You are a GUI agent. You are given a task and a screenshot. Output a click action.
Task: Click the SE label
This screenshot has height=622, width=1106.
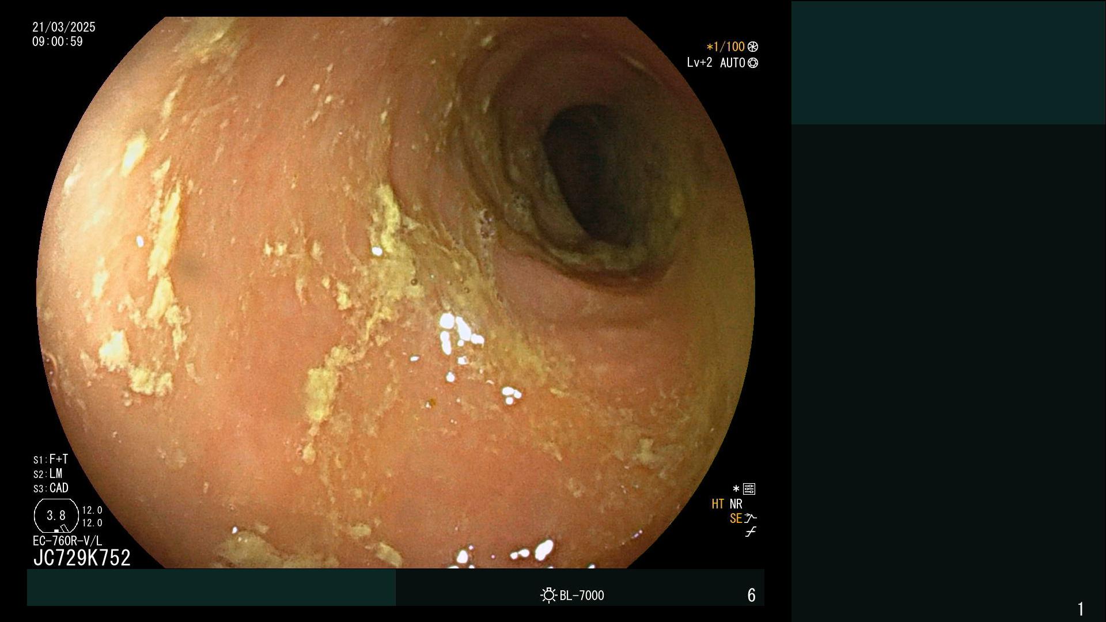pyautogui.click(x=736, y=518)
